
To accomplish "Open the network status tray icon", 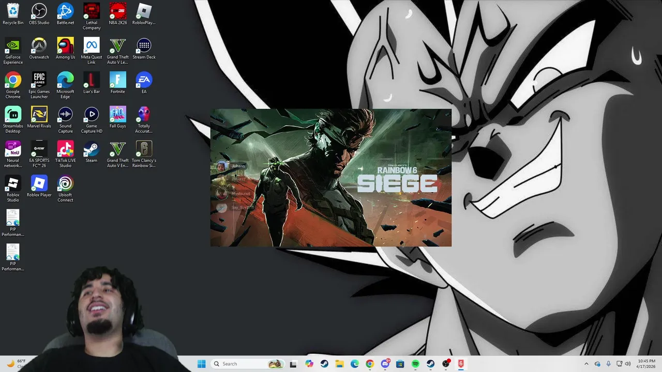I will click(x=620, y=364).
